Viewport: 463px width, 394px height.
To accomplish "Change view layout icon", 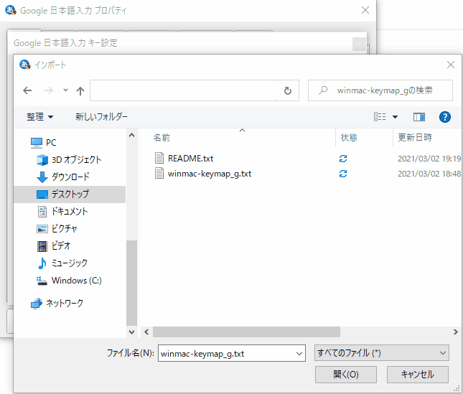I will 380,117.
